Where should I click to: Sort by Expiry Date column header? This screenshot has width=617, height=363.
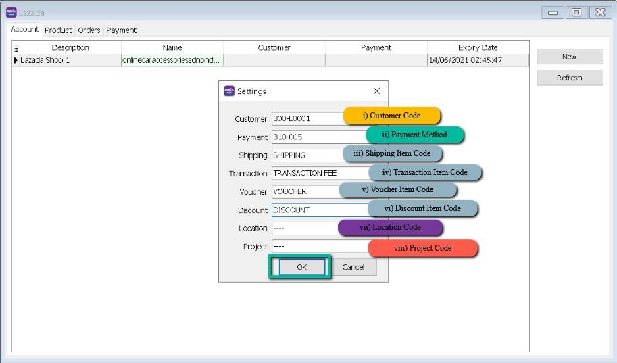[x=478, y=48]
